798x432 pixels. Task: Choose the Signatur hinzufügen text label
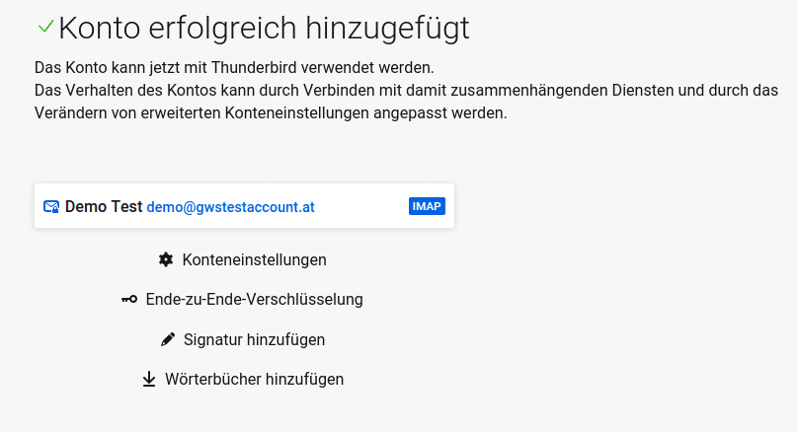pyautogui.click(x=254, y=339)
